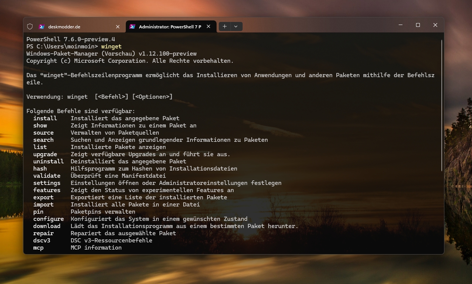Click the "pin" command name

tap(38, 212)
